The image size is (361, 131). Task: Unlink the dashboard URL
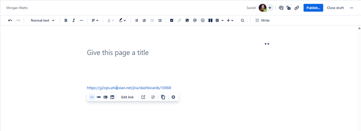coord(153,97)
